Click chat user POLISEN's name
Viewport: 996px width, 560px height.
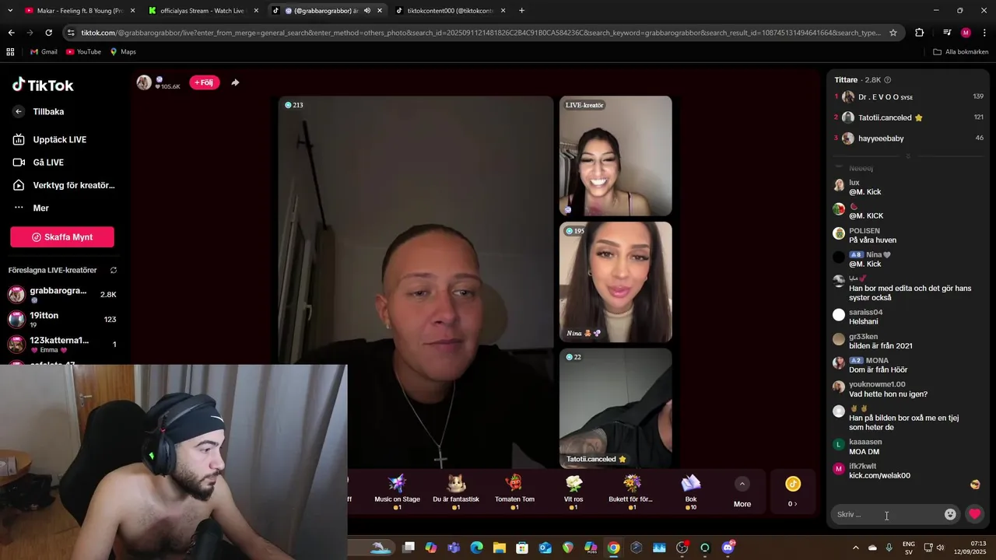864,231
